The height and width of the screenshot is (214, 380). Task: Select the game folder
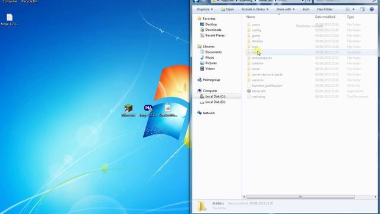[x=256, y=36]
